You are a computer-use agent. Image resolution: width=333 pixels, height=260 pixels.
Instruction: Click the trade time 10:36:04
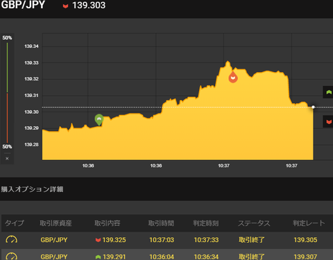point(162,257)
